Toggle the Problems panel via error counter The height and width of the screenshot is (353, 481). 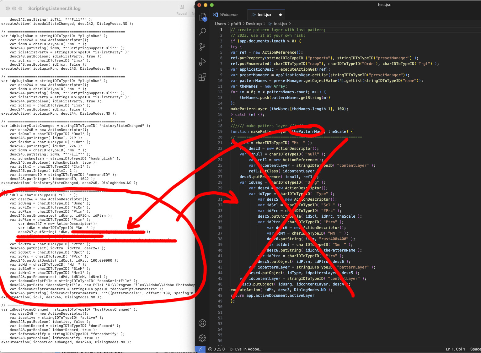tap(216, 349)
